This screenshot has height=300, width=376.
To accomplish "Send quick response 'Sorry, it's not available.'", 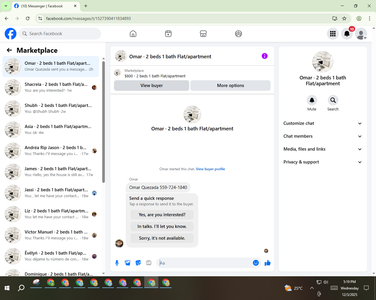I will (162, 238).
